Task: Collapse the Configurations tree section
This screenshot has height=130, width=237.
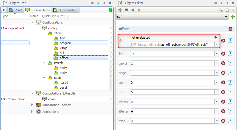Action: point(32,22)
